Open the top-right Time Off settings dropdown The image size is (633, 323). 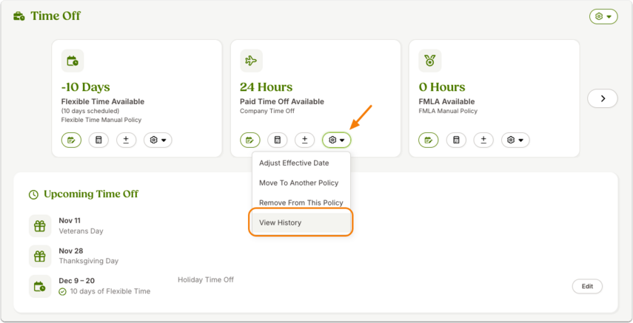[603, 16]
